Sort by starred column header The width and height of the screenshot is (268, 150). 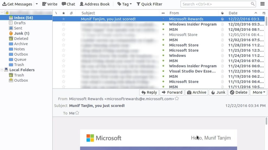tap(64, 13)
